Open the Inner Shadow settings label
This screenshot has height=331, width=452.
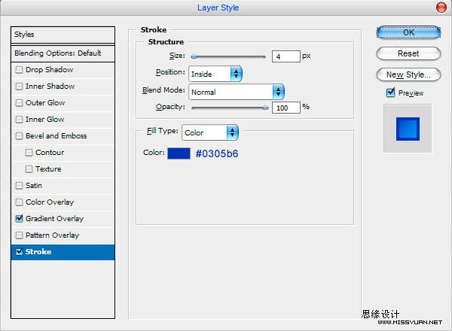(x=50, y=87)
